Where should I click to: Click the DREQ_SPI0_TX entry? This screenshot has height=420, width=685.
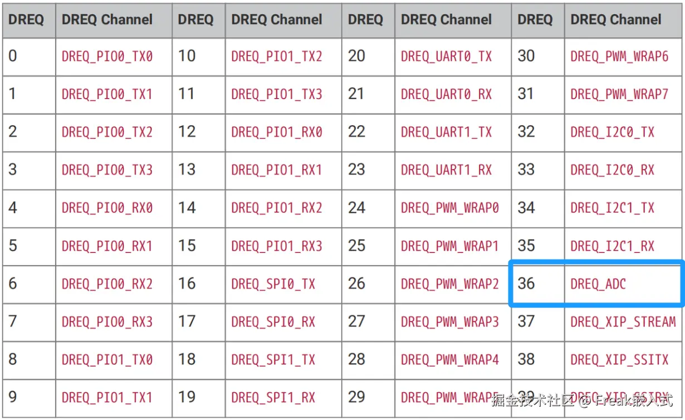[273, 284]
